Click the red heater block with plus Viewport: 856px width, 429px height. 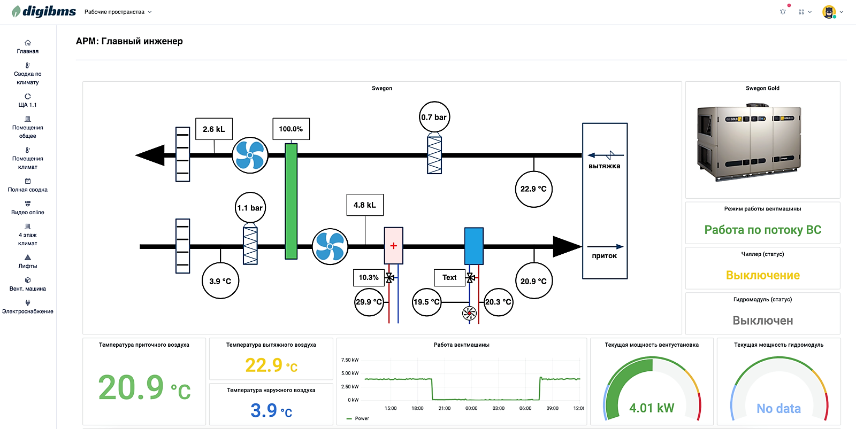(x=394, y=246)
